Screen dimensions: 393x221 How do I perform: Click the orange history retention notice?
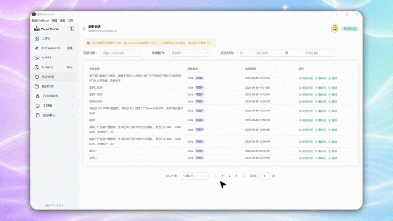pos(150,43)
